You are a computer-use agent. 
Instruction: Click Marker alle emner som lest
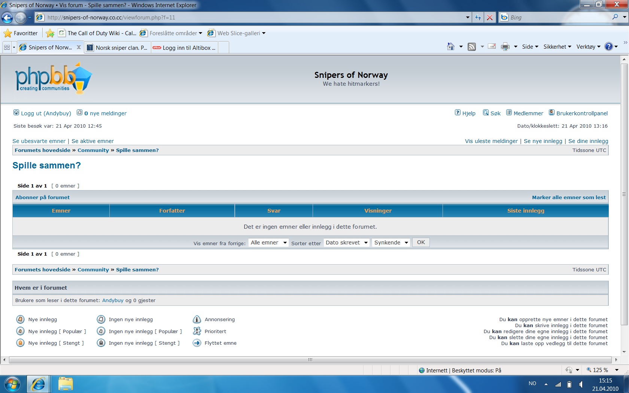pos(569,197)
